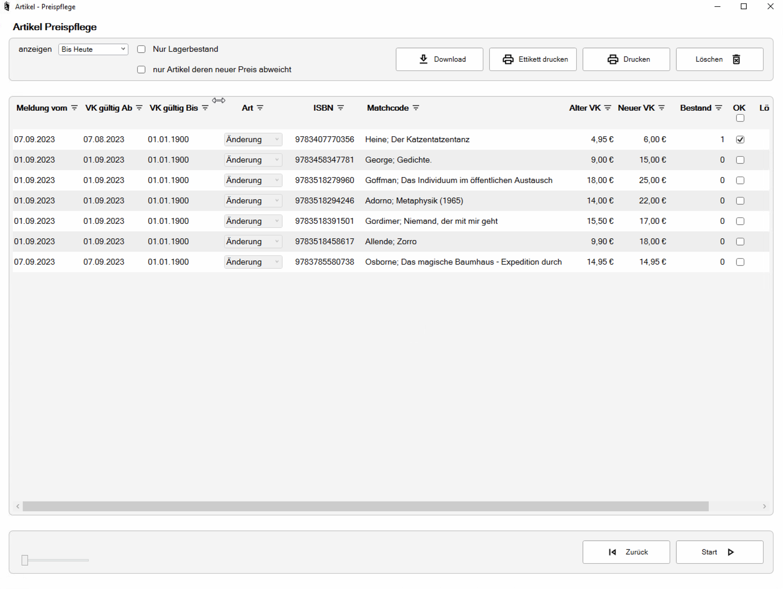Click the Drucken button
This screenshot has height=589, width=783.
click(626, 59)
